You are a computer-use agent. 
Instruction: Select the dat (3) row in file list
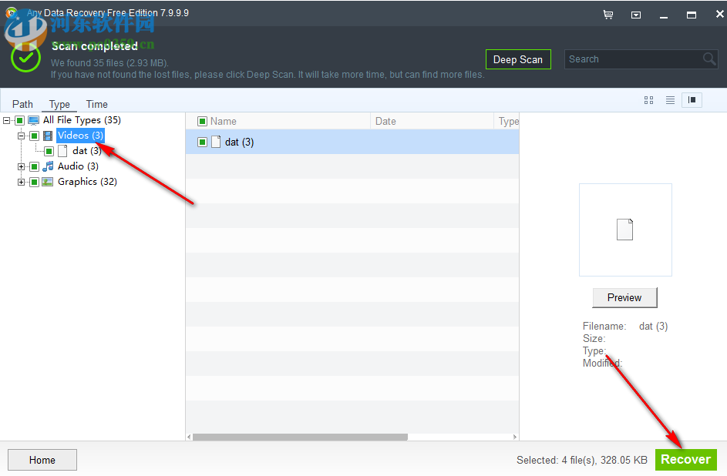pos(352,142)
